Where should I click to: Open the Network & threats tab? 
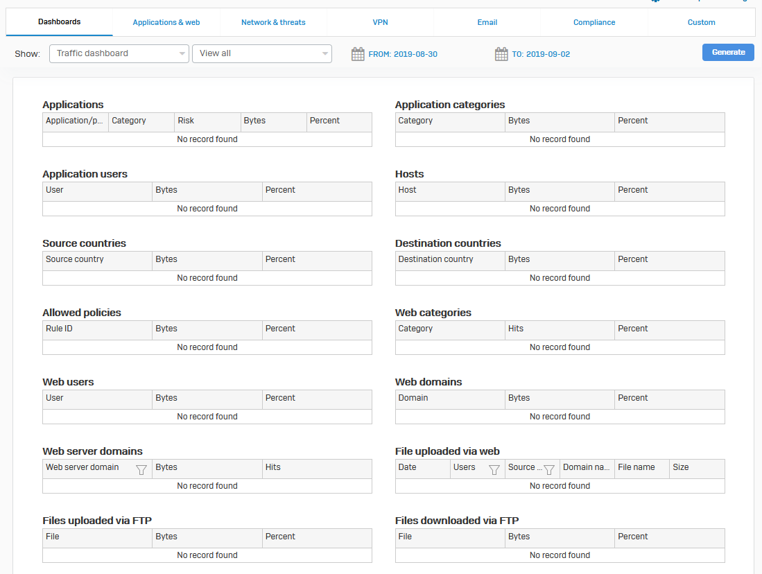point(273,22)
